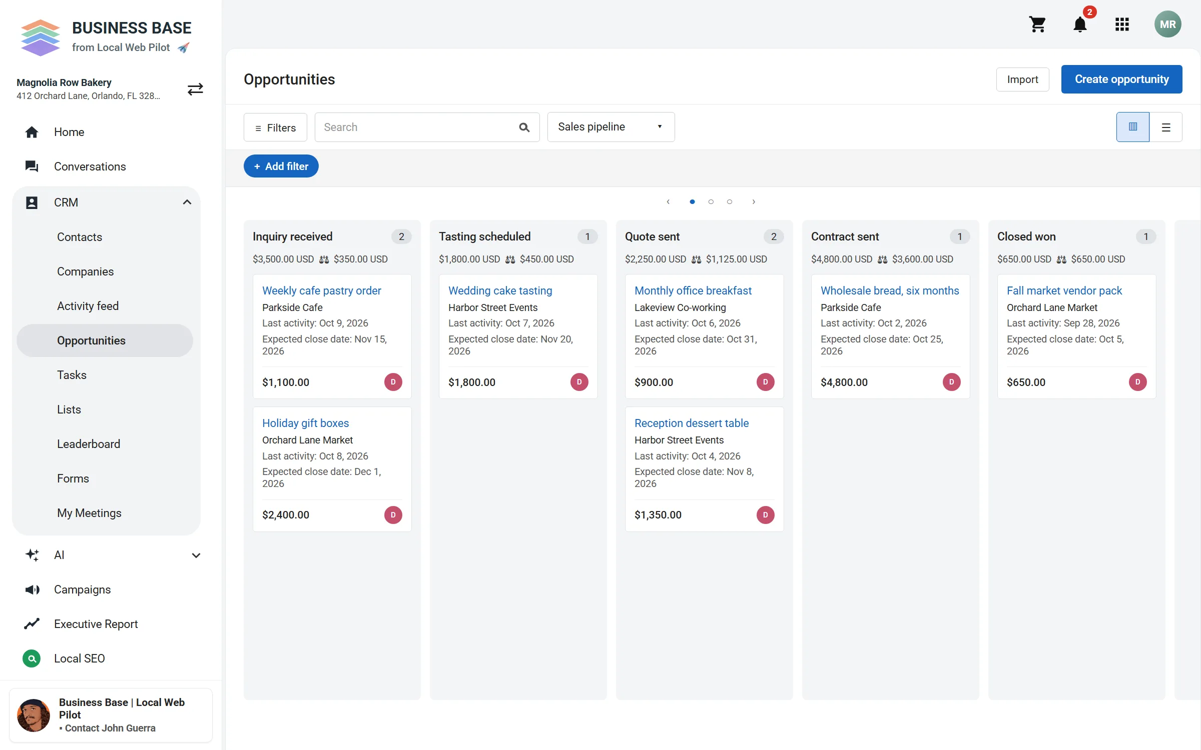This screenshot has height=750, width=1201.
Task: Open the Activity feed menu item
Action: (x=105, y=306)
